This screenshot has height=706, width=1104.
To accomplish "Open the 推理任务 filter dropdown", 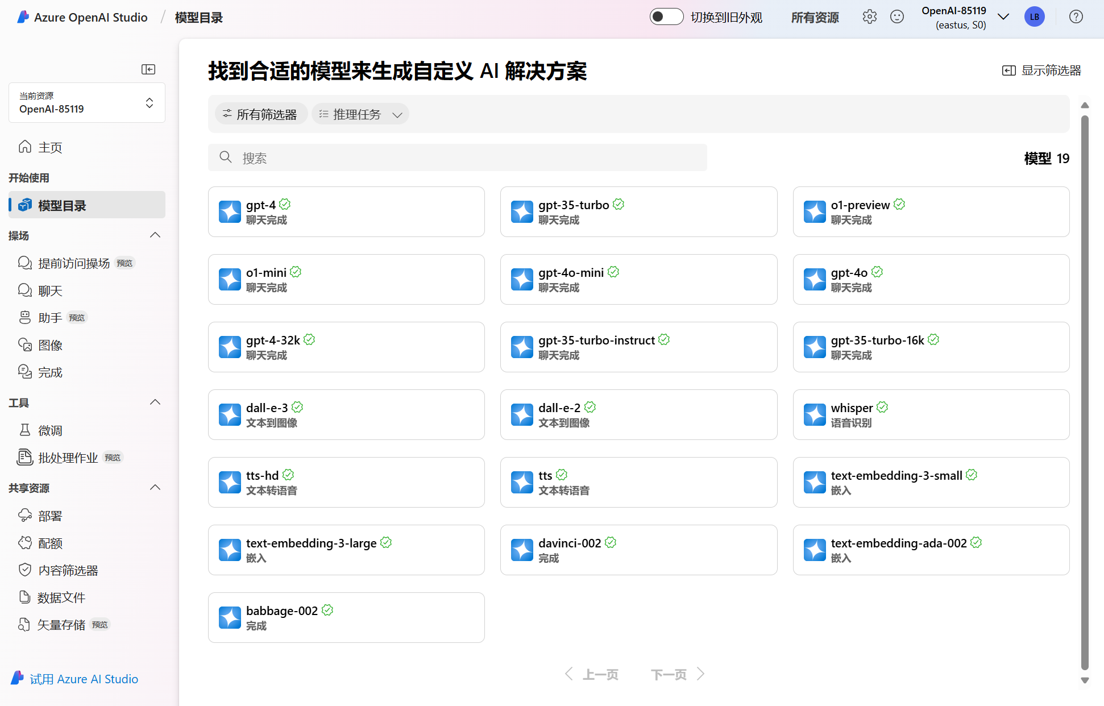I will click(x=360, y=114).
